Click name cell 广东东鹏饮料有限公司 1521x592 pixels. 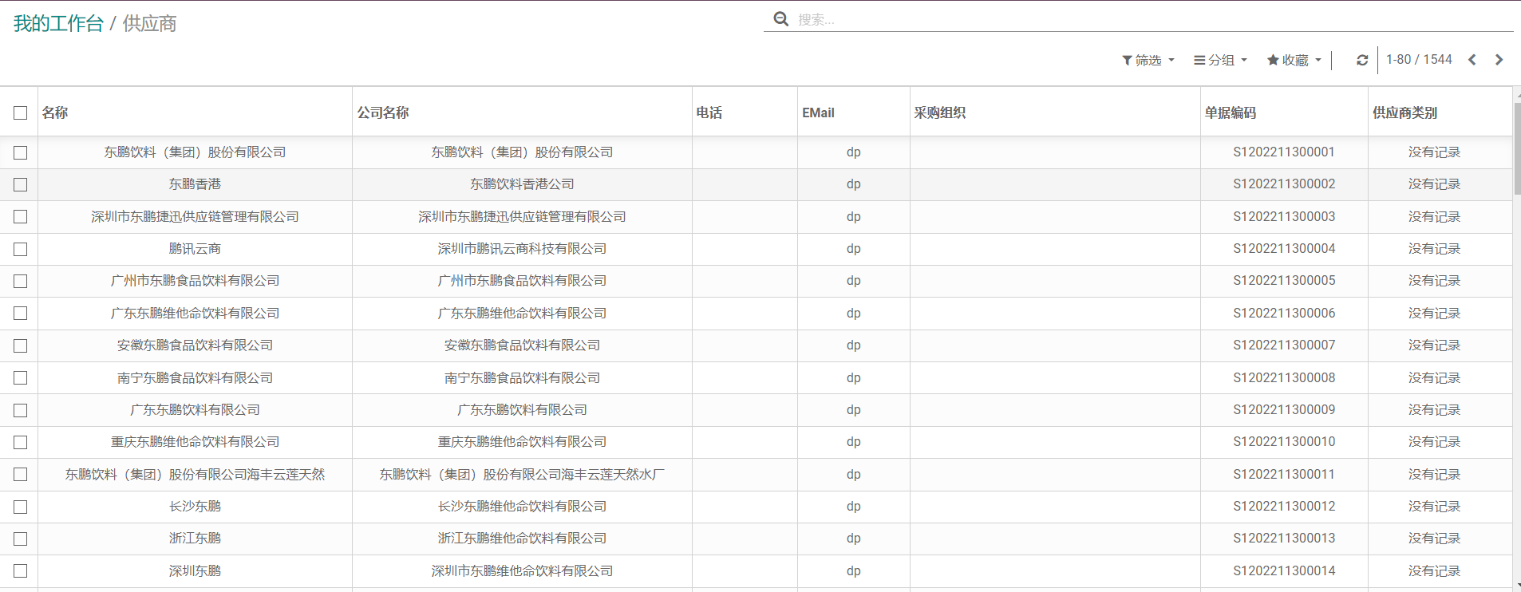195,410
